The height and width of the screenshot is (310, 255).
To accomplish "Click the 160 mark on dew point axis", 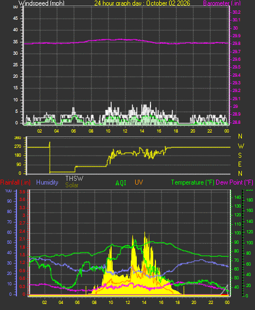I will click(x=250, y=210).
